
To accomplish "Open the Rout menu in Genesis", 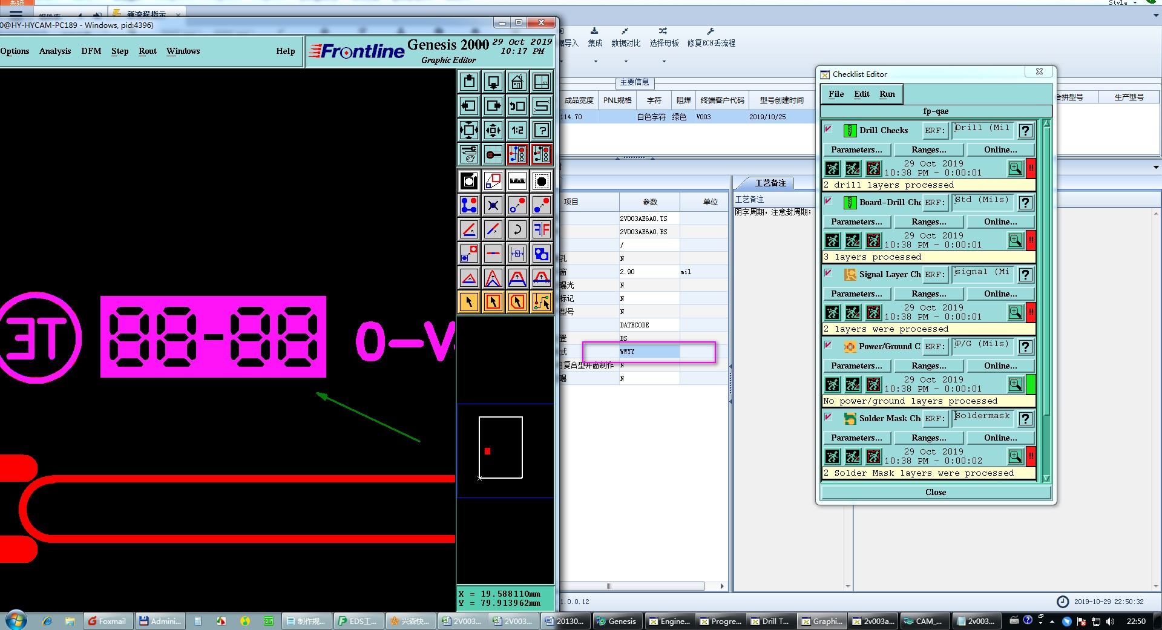I will coord(148,51).
